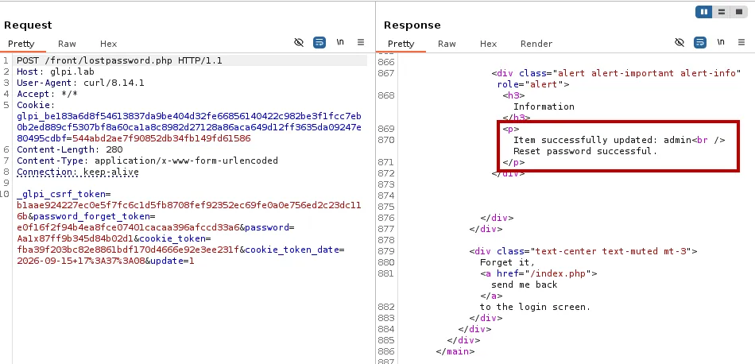Click response line number 867

[386, 73]
